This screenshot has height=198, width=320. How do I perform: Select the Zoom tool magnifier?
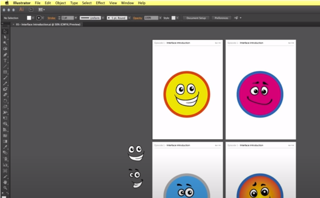(x=5, y=188)
